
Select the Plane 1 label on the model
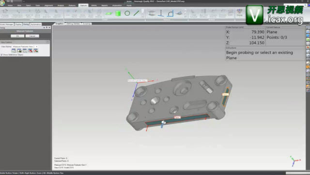pyautogui.click(x=177, y=117)
